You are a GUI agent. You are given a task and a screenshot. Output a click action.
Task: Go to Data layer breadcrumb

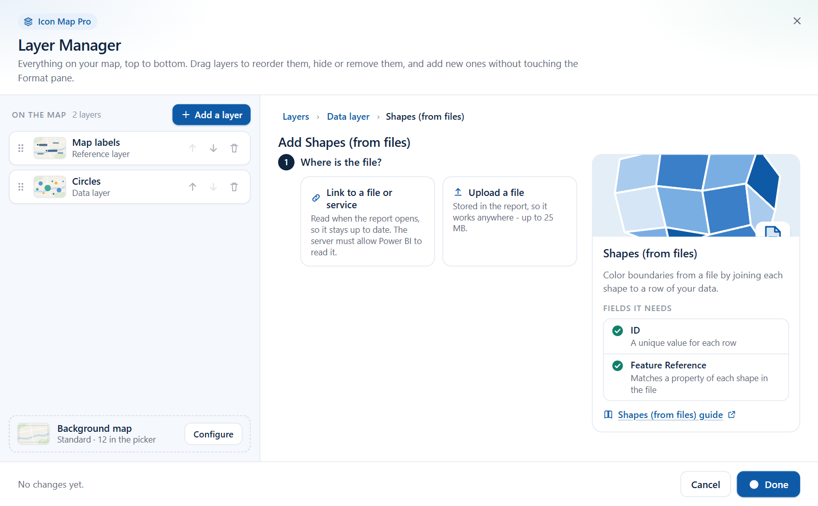click(x=348, y=117)
